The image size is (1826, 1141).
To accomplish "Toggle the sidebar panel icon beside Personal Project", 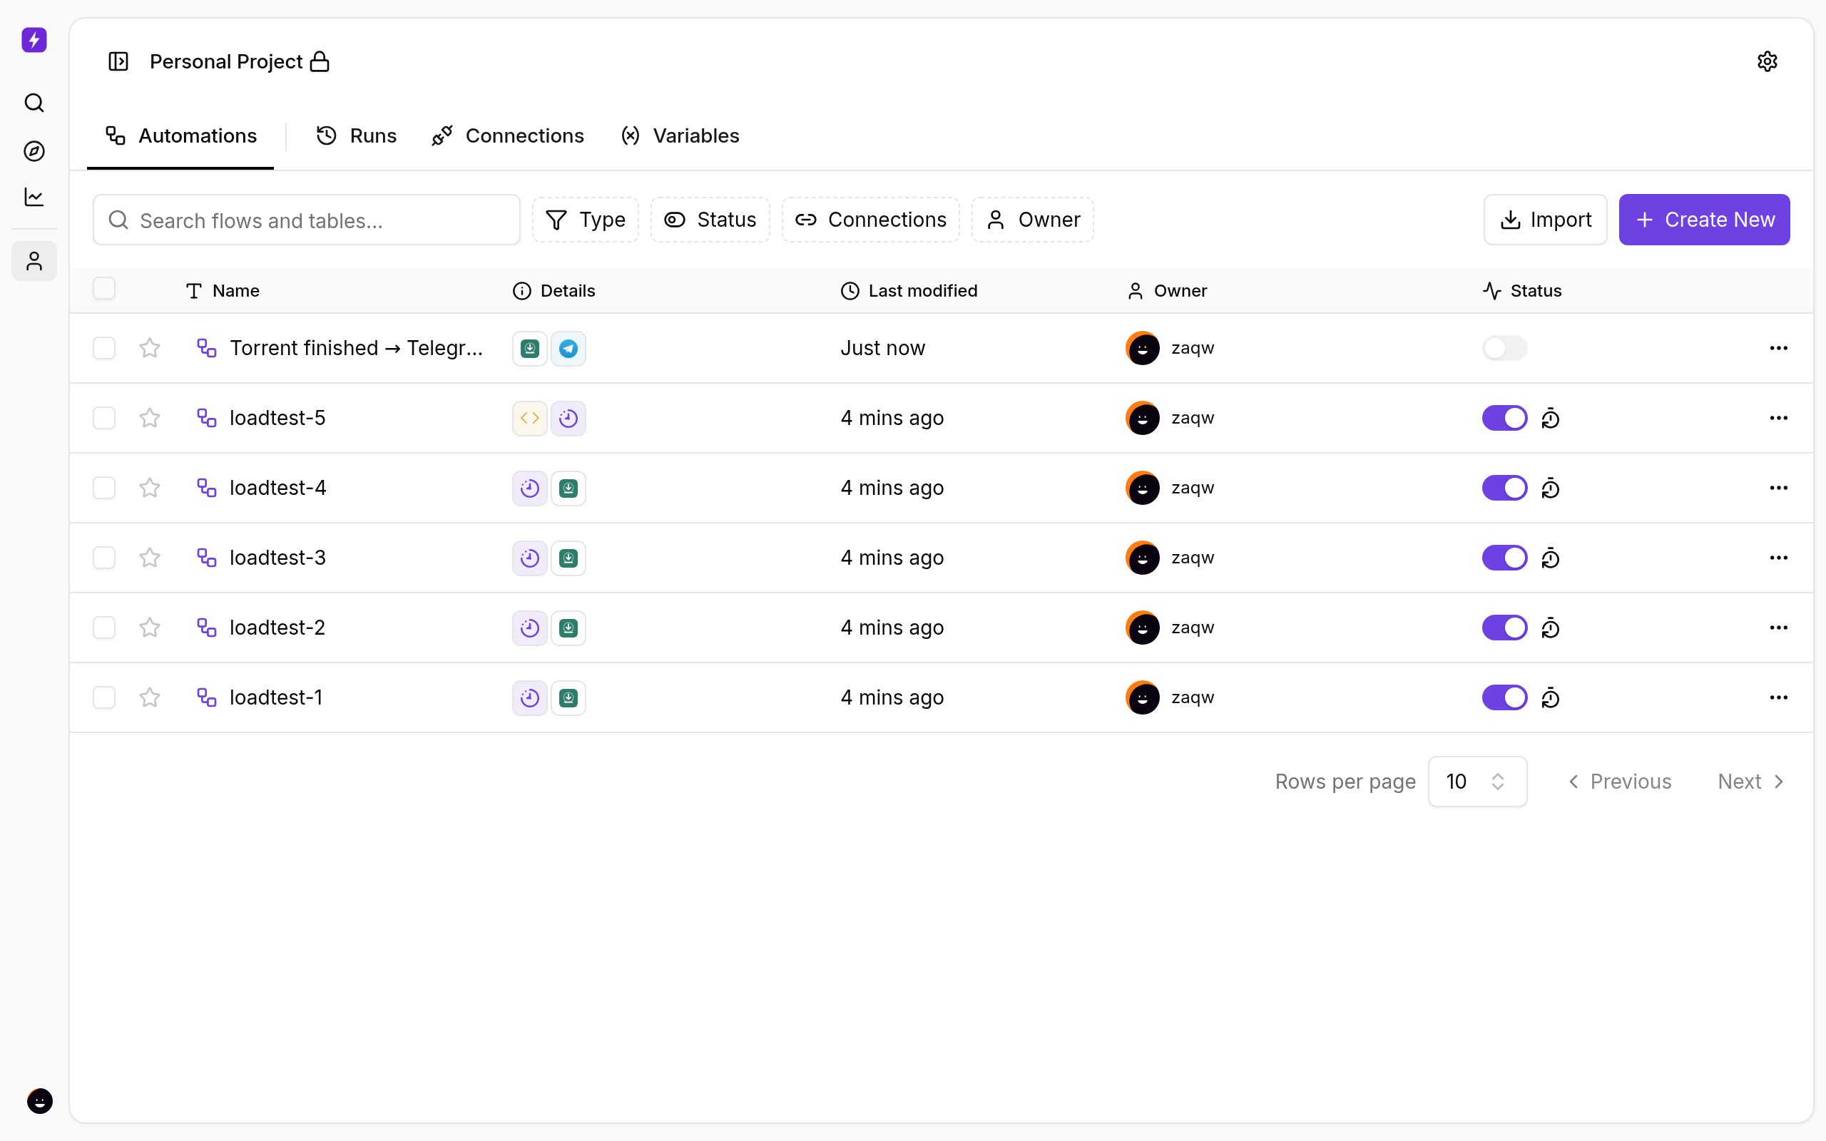I will click(118, 61).
